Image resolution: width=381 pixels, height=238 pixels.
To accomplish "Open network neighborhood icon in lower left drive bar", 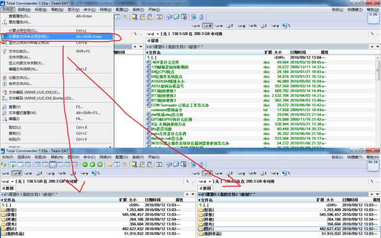I will coord(95,173).
